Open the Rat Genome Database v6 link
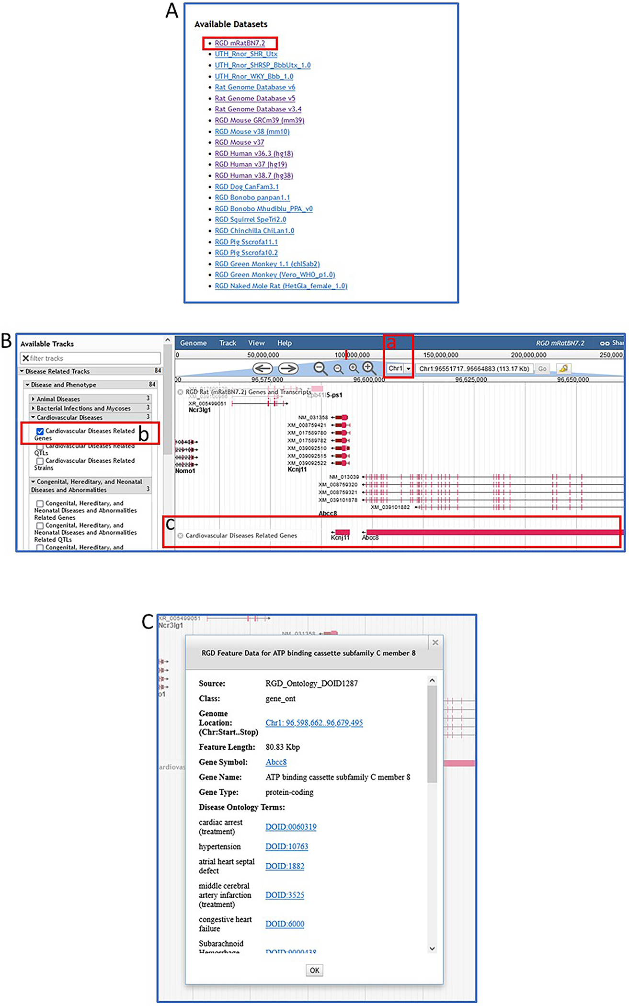The width and height of the screenshot is (629, 1006). 255,87
